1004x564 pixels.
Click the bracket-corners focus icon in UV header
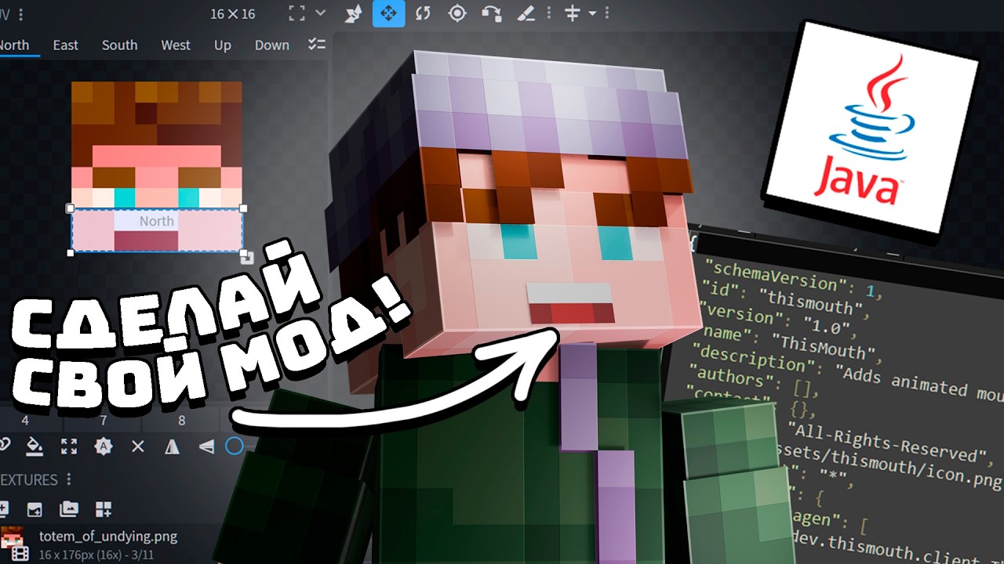296,13
